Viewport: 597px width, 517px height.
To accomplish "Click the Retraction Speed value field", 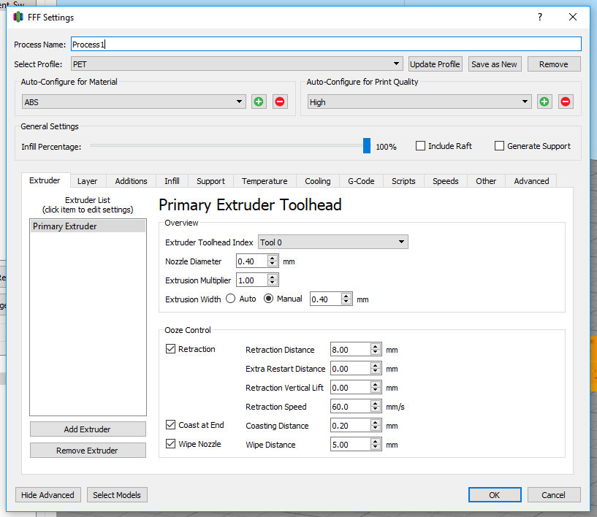I will click(350, 407).
